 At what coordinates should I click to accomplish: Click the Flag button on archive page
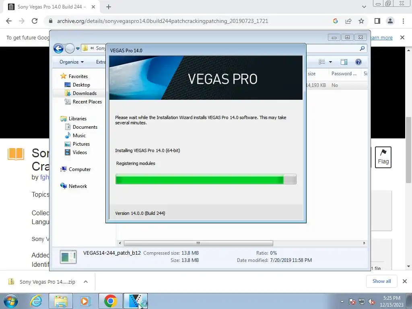(x=383, y=157)
